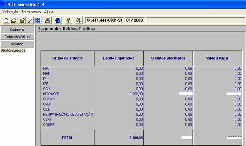This screenshot has width=246, height=146.
Task: Click the TOTAL row label
Action: (67, 138)
